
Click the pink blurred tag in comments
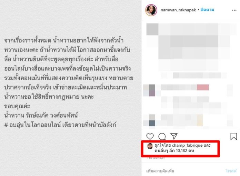[x=203, y=87]
